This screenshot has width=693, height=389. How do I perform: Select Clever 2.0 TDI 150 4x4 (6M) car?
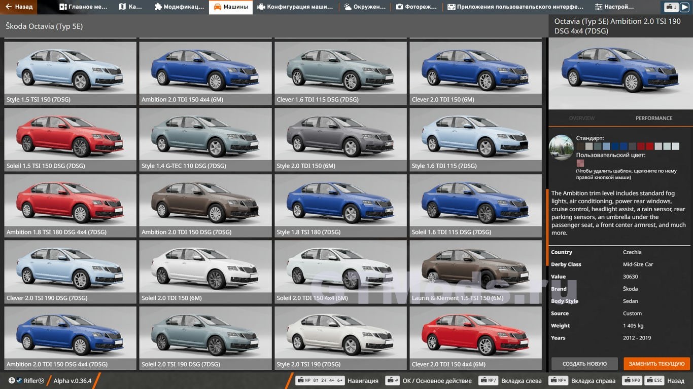point(476,338)
